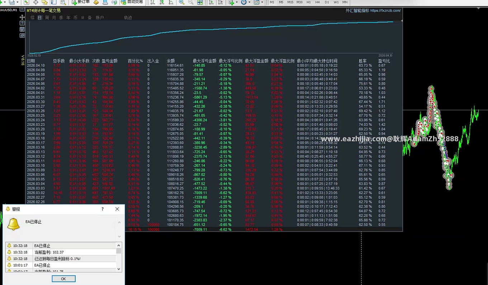Select the 2026.03.31 row date
The image size is (488, 285).
coord(36,98)
